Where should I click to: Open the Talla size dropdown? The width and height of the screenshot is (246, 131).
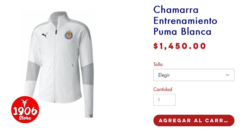194,75
